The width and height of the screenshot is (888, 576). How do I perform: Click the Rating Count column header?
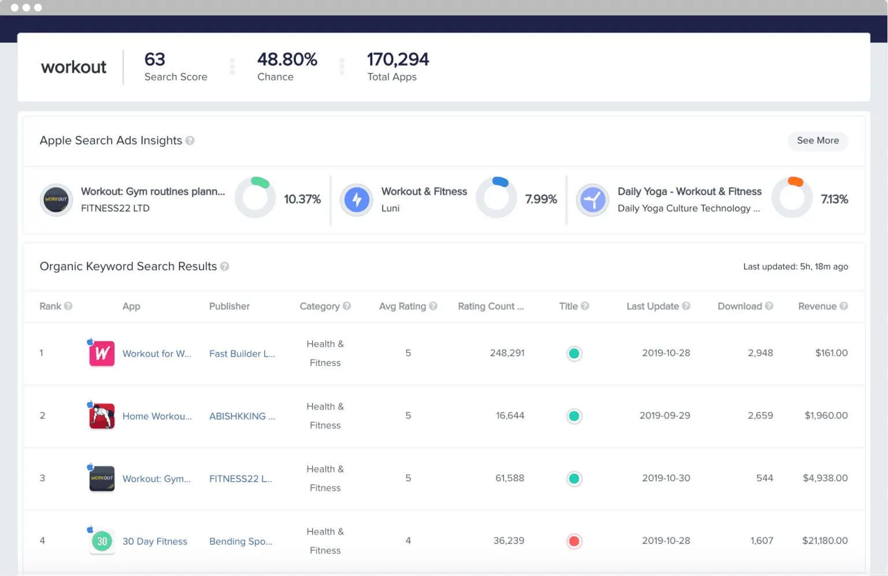click(491, 306)
